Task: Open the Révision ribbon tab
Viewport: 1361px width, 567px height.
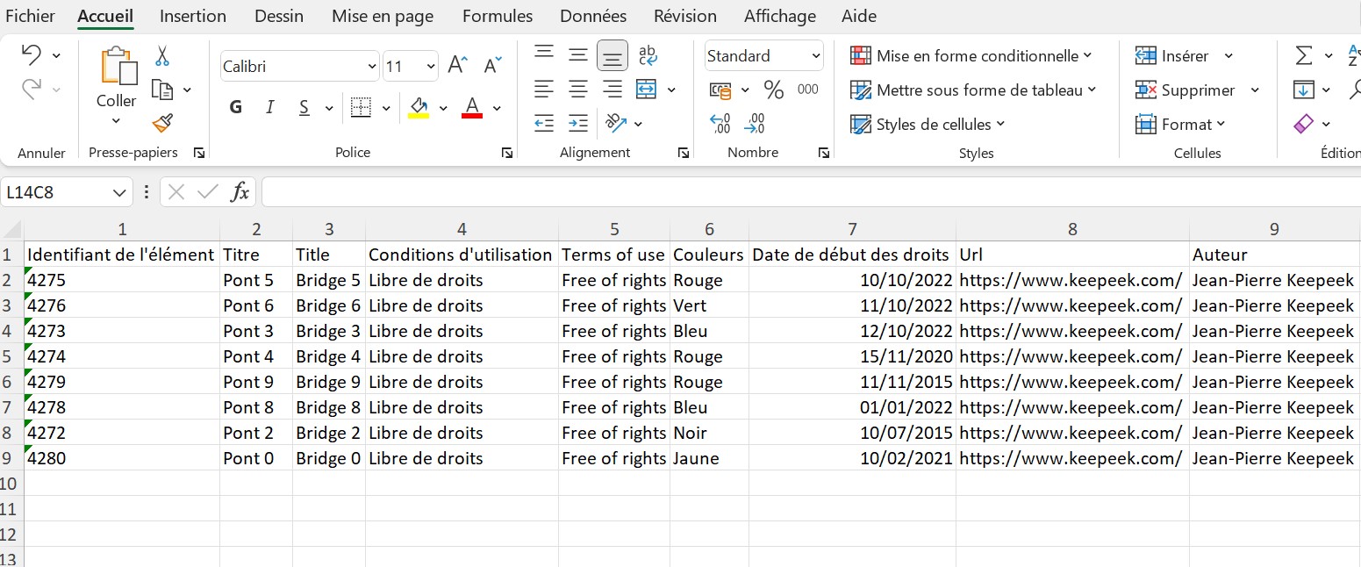Action: point(684,16)
